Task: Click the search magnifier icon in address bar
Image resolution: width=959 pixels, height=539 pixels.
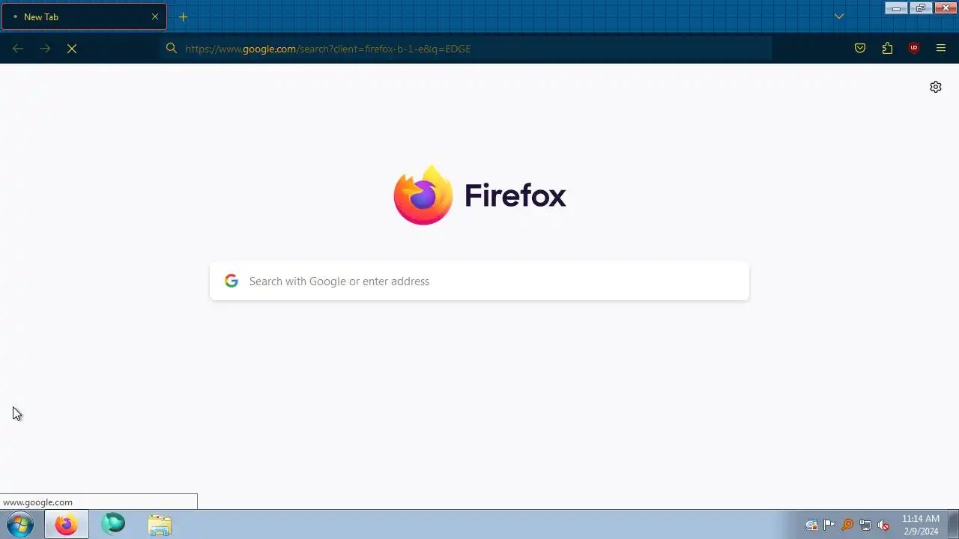Action: 172,49
